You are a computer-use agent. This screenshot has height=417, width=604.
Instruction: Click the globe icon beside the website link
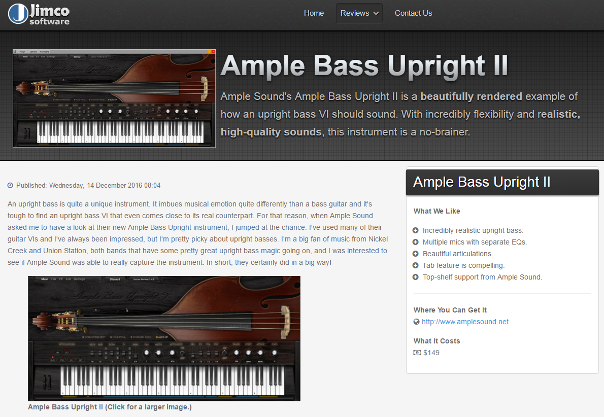click(x=416, y=322)
